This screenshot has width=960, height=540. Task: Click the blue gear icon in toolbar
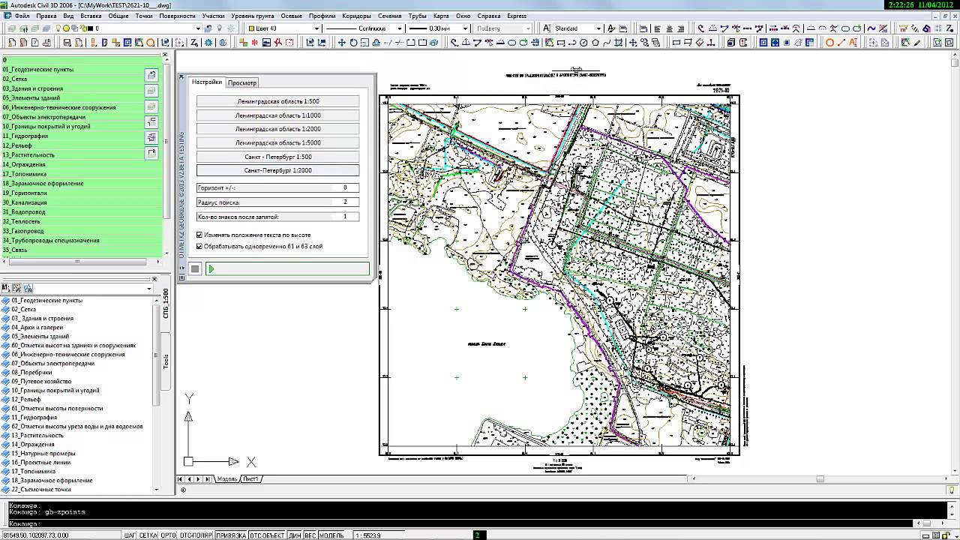pyautogui.click(x=209, y=43)
